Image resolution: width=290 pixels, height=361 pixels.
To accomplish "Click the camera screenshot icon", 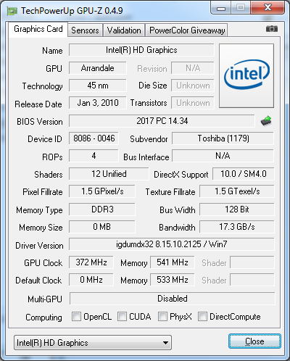I will coord(272,29).
